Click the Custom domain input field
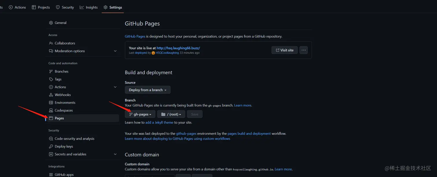Viewport: 437px width, 177px height. pos(150,176)
